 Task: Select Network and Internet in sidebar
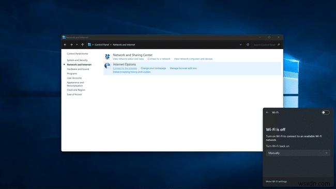coord(79,65)
